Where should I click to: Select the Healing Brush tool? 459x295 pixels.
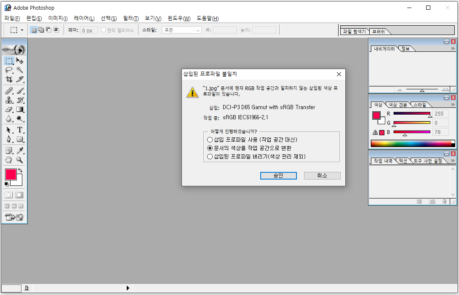(x=9, y=91)
